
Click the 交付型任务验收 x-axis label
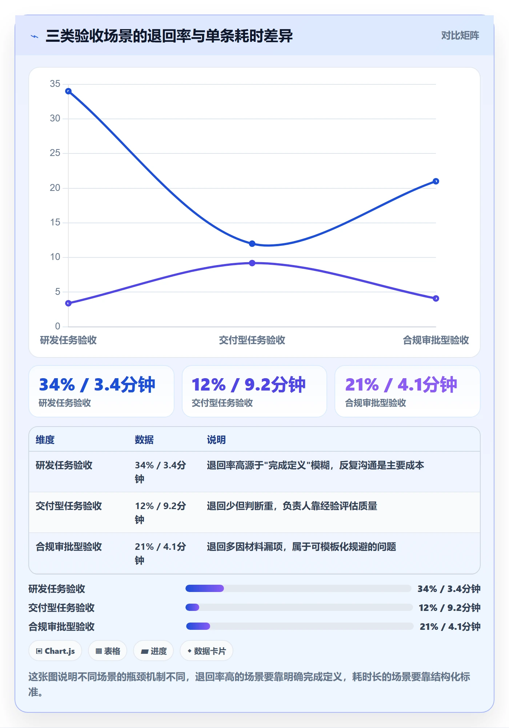(252, 340)
